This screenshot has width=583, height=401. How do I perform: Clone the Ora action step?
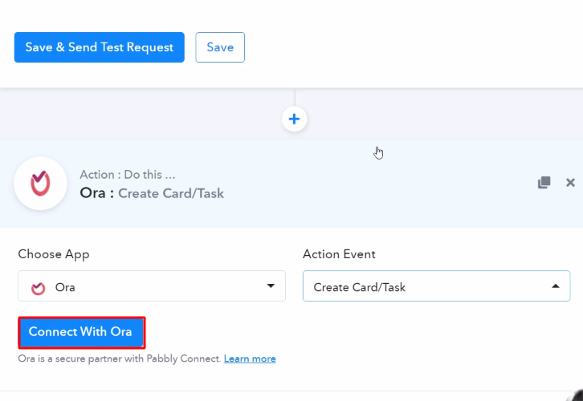(544, 182)
